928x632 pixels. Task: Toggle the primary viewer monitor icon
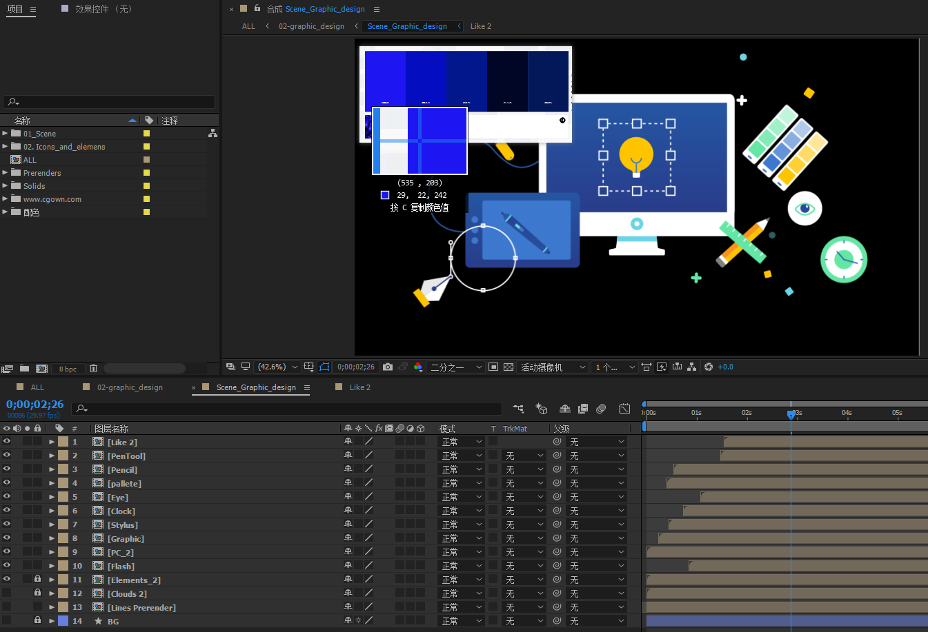(245, 367)
